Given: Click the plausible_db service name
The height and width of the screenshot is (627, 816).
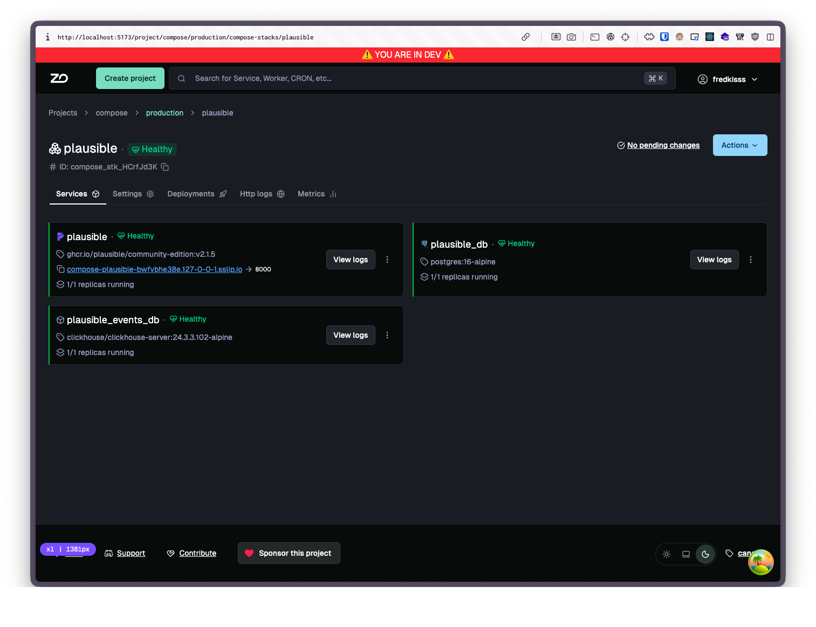Looking at the screenshot, I should tap(459, 244).
